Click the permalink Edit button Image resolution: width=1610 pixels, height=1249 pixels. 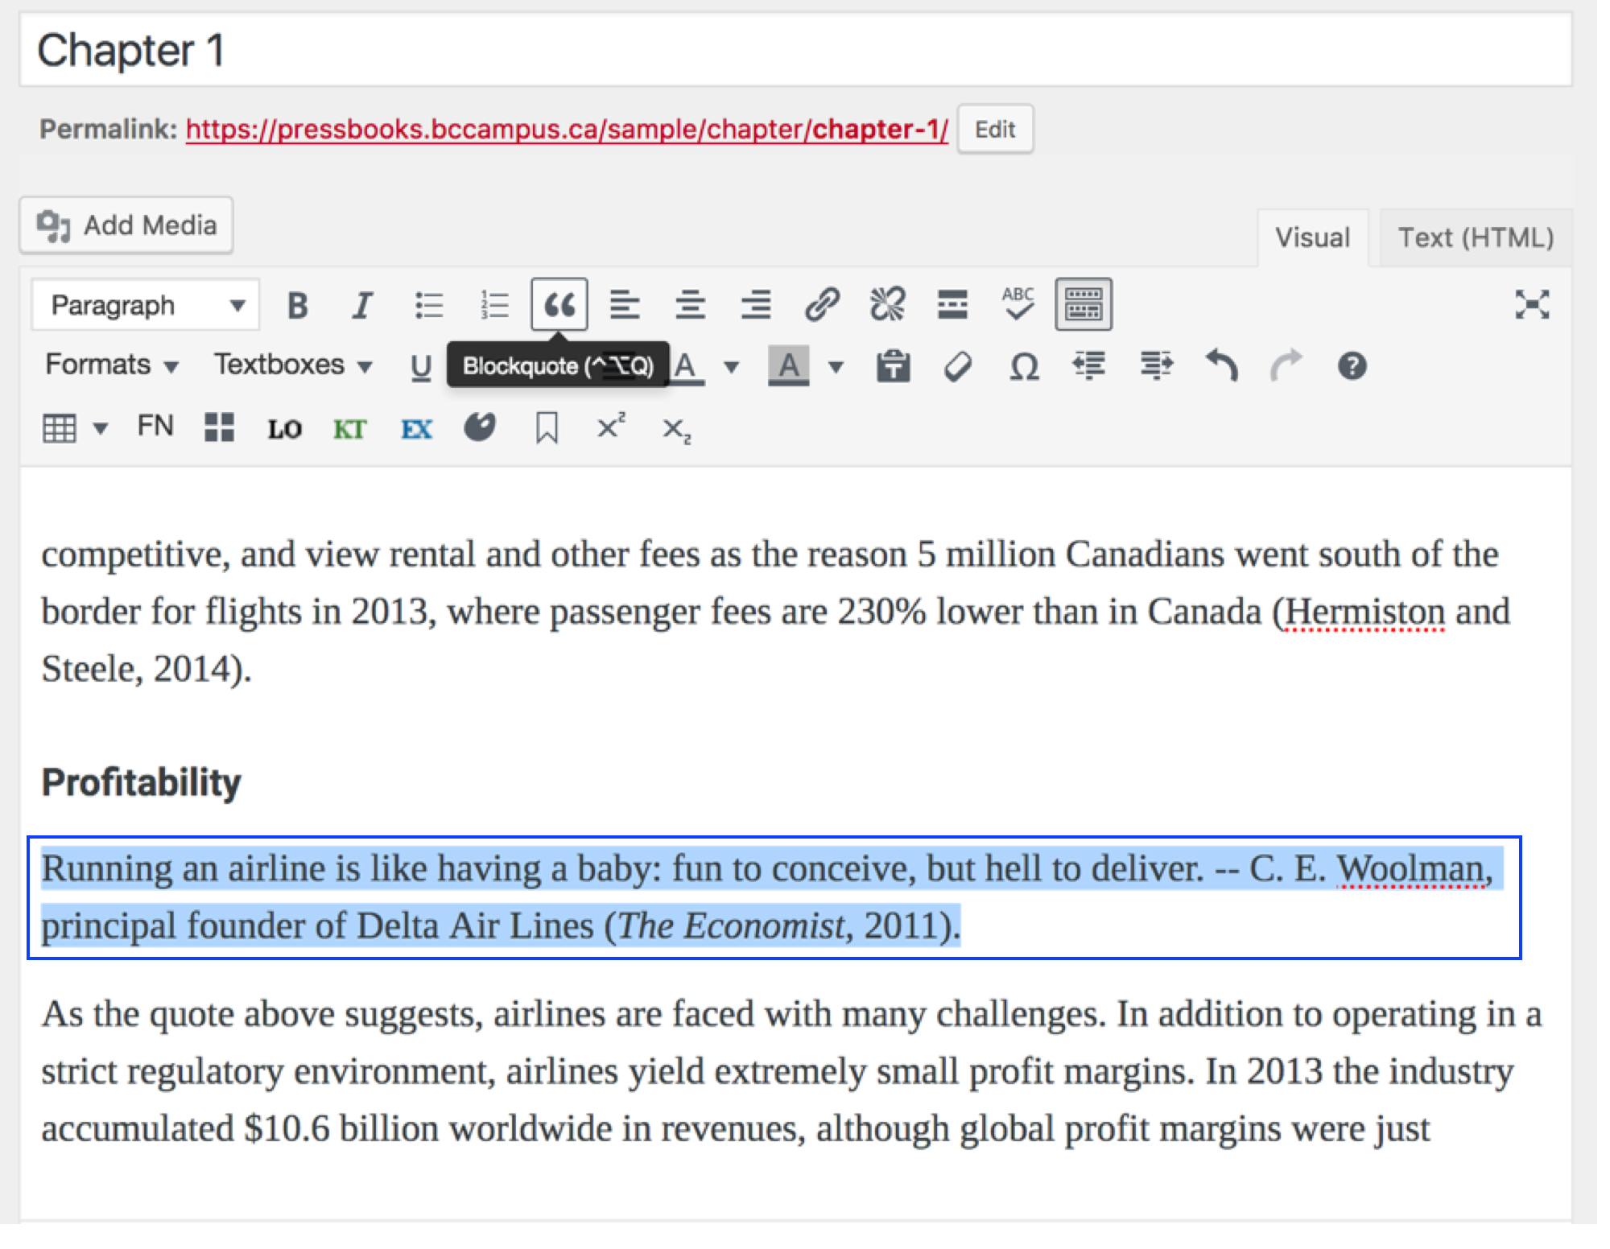click(995, 129)
